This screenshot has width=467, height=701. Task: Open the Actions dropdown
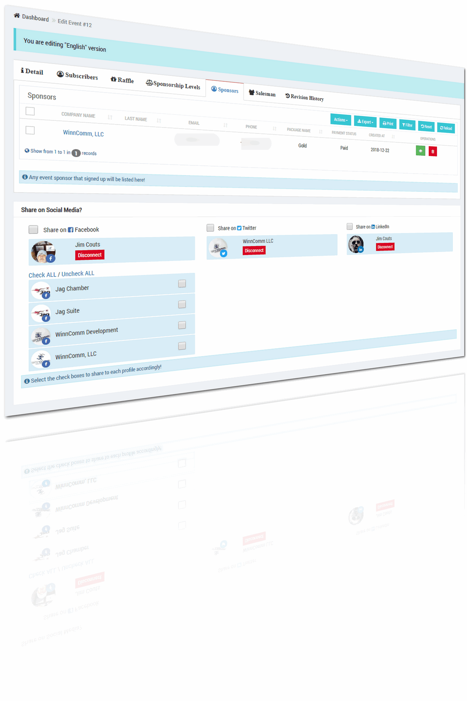pos(340,120)
